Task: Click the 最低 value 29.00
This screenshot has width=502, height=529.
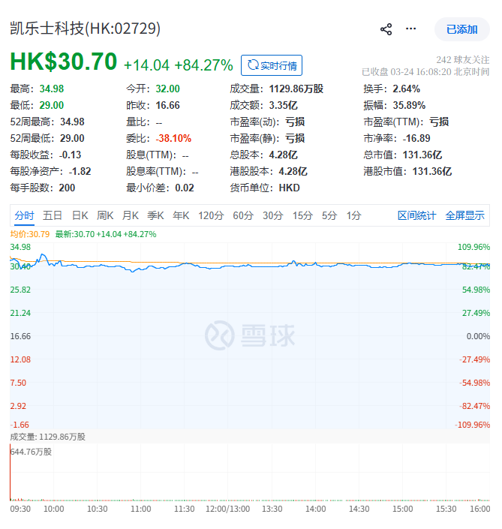Action: pos(52,105)
